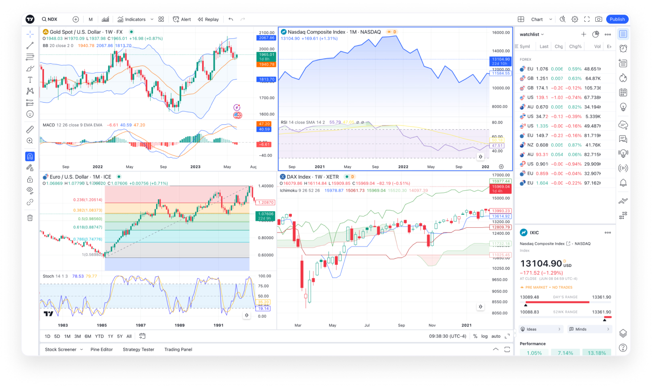Viewport: 652px width, 386px height.
Task: Select the Text annotation tool
Action: pyautogui.click(x=29, y=80)
